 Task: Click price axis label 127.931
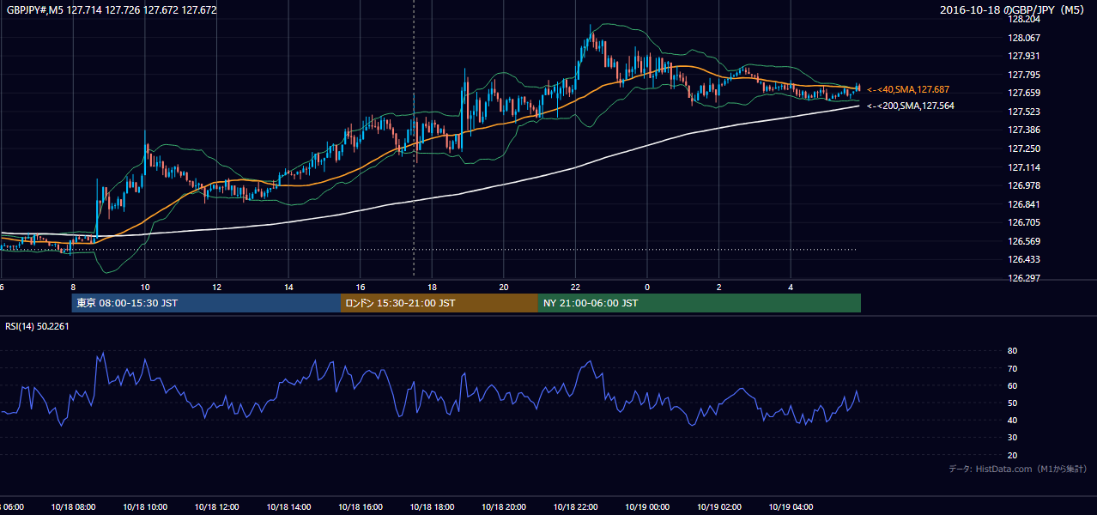[1024, 56]
